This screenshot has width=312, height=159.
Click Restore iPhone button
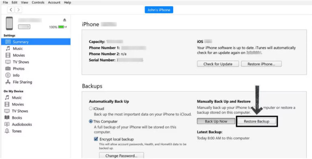click(261, 64)
